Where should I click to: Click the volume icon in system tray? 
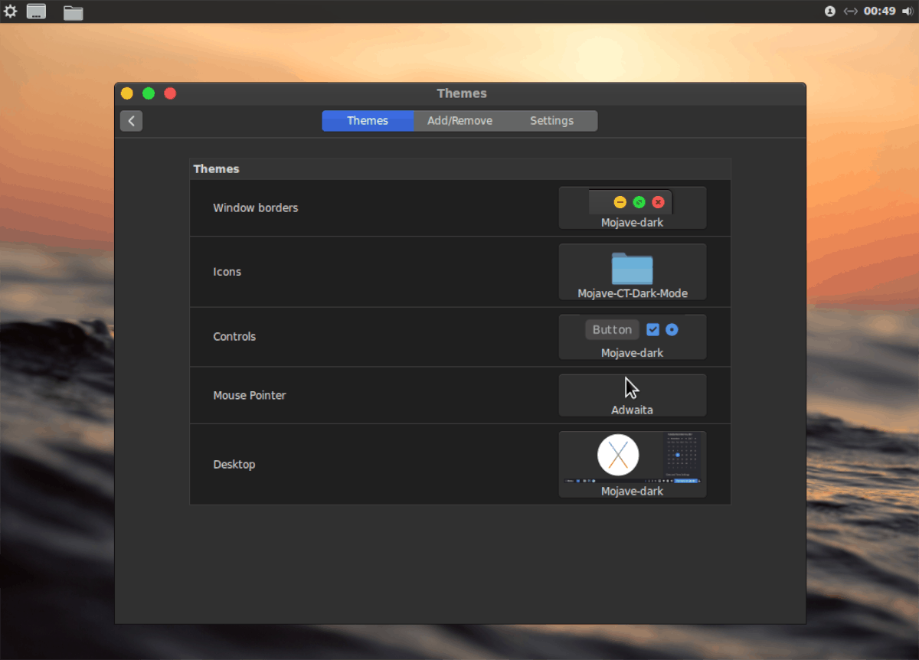908,11
